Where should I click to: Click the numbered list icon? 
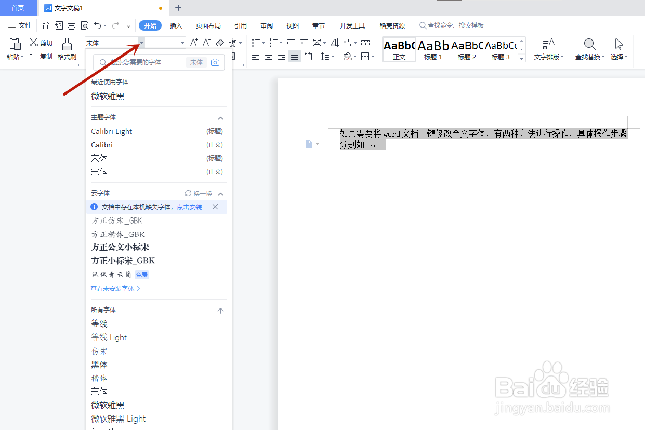coord(274,43)
